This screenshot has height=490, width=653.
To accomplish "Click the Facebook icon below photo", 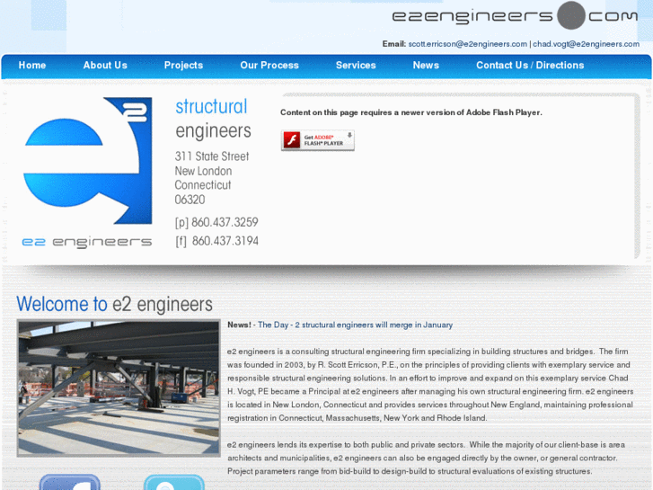I will tap(70, 482).
